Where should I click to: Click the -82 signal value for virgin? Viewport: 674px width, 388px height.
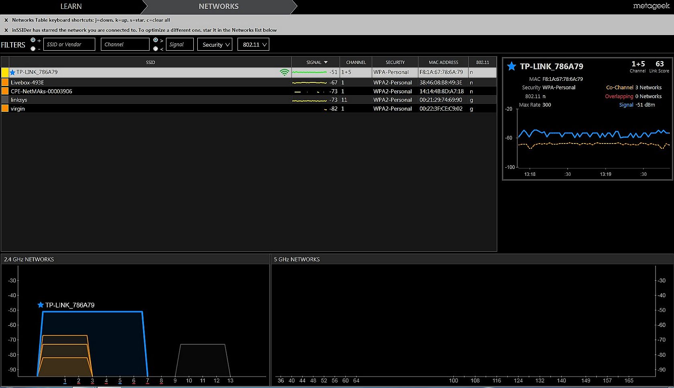[x=333, y=109]
